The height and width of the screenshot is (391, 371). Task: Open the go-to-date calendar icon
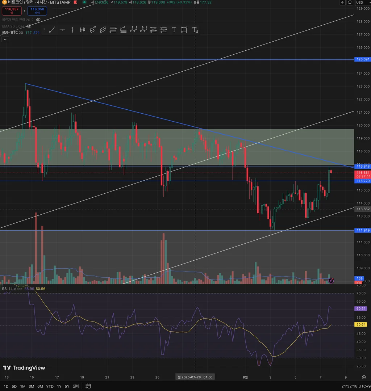(88, 386)
